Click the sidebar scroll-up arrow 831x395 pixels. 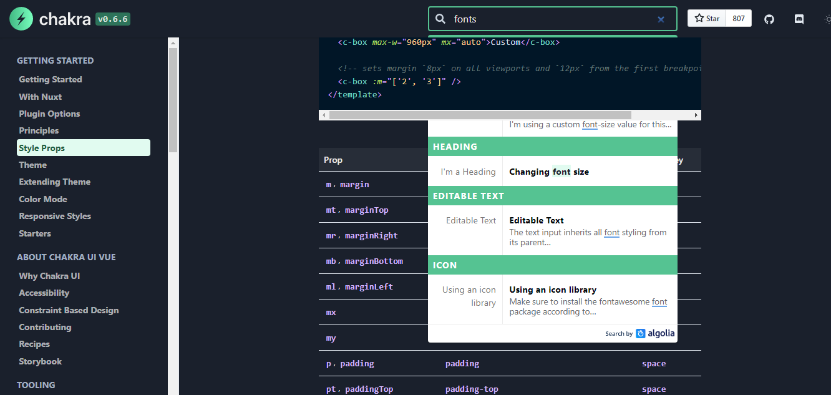tap(173, 42)
